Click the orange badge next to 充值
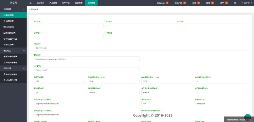254x122 pixels. click(x=198, y=3)
